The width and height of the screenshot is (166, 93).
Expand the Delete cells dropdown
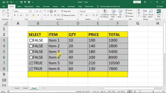tap(134, 13)
